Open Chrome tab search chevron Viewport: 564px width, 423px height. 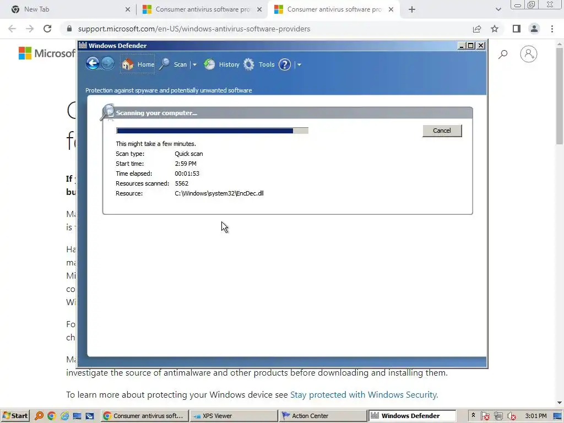[x=498, y=10]
